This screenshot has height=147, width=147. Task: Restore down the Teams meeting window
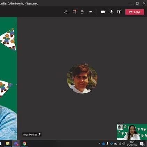[x=137, y=3]
